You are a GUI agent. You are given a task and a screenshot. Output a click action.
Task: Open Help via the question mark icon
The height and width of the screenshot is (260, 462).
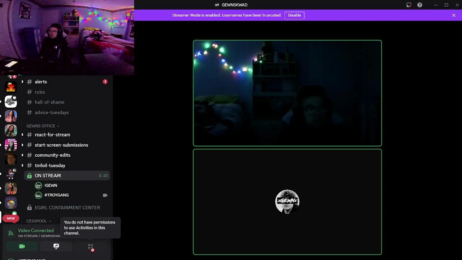click(419, 5)
